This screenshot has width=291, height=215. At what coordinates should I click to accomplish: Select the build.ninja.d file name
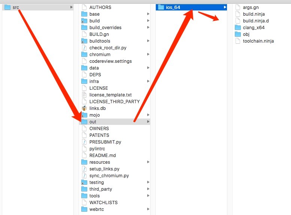tap(256, 21)
